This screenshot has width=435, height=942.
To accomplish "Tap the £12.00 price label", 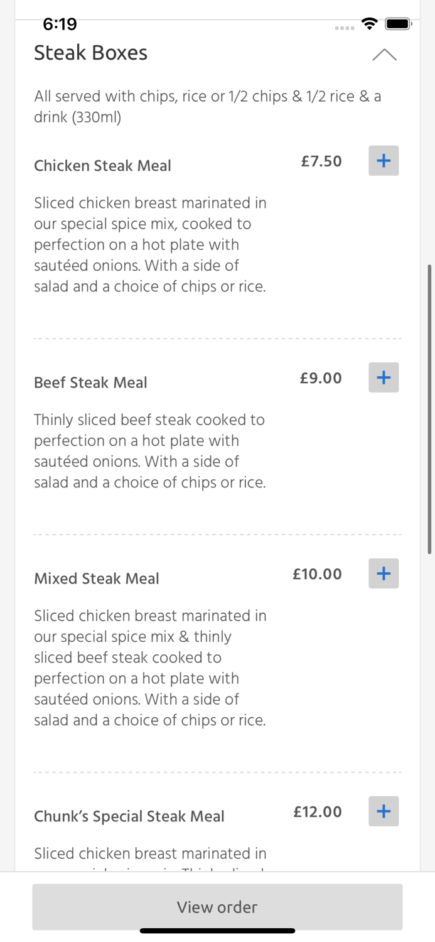I will point(318,811).
